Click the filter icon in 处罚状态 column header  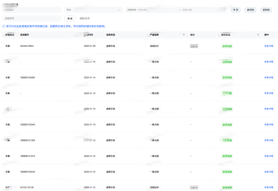258,35
